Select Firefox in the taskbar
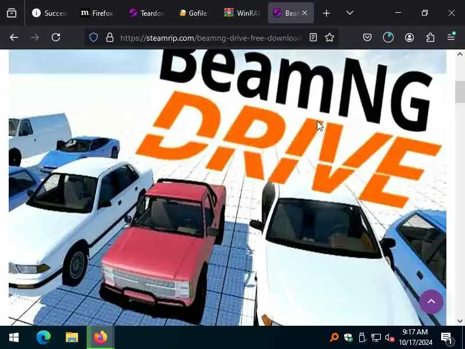The height and width of the screenshot is (349, 465). 101,337
